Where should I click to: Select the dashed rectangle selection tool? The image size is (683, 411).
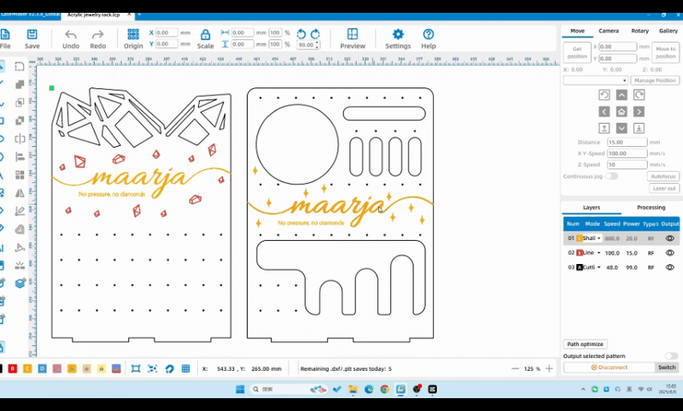tap(20, 67)
